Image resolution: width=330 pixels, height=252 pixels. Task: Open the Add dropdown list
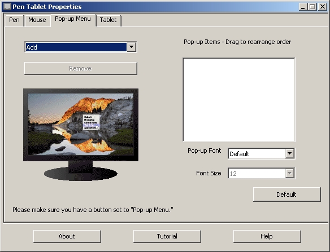tap(81, 47)
